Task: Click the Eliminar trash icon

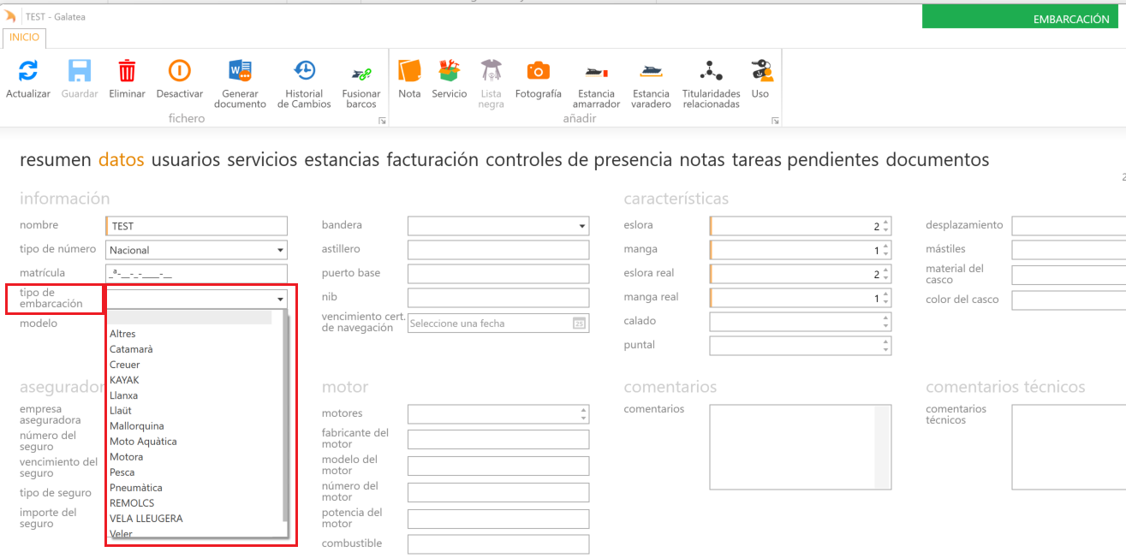Action: click(127, 71)
